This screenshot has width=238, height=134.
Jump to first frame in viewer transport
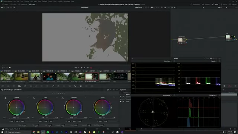pyautogui.click(x=75, y=68)
